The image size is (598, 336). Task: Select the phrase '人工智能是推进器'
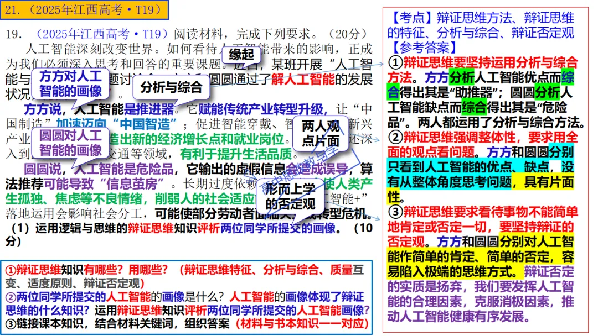tap(123, 109)
